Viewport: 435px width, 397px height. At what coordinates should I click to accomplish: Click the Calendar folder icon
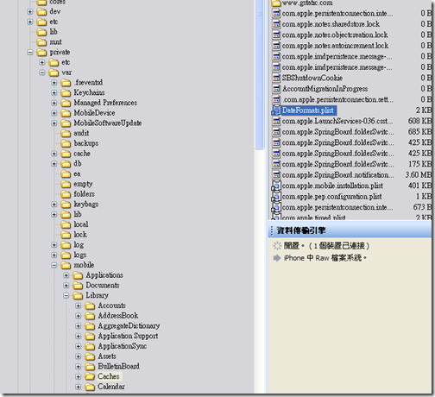90,387
